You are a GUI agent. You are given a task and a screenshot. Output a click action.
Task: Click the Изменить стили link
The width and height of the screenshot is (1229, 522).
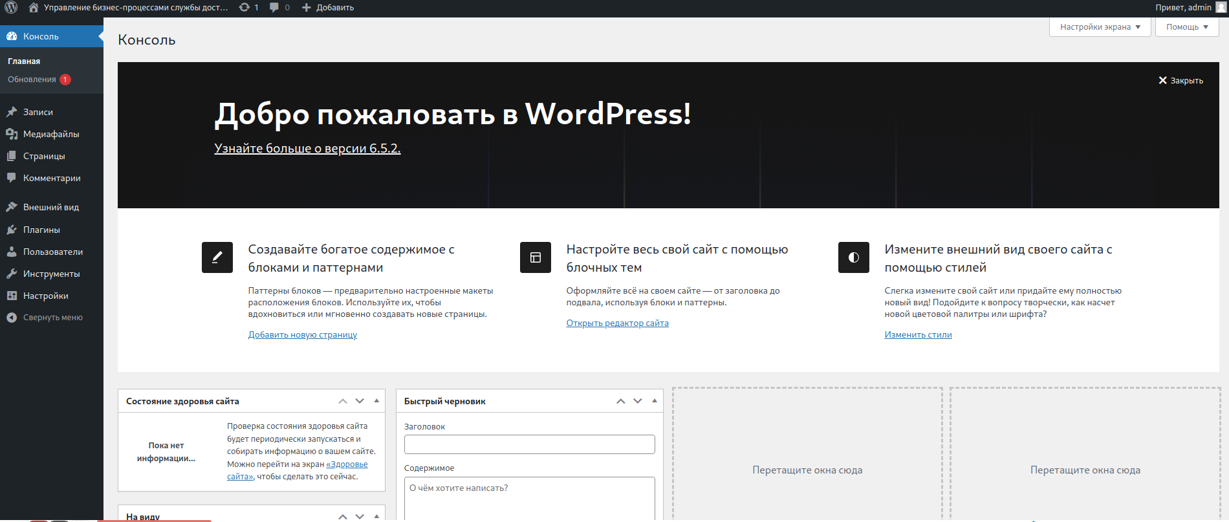[919, 334]
